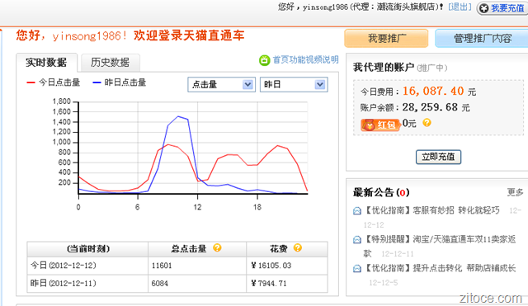528x306 pixels.
Task: Open the mail icon for 特别提醒 notice
Action: pyautogui.click(x=357, y=239)
